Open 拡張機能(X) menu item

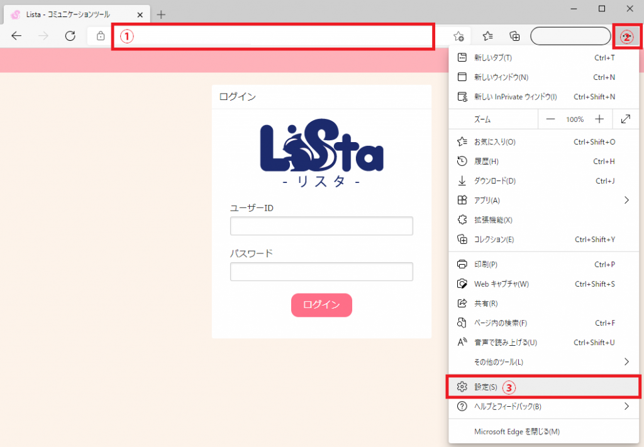[543, 220]
